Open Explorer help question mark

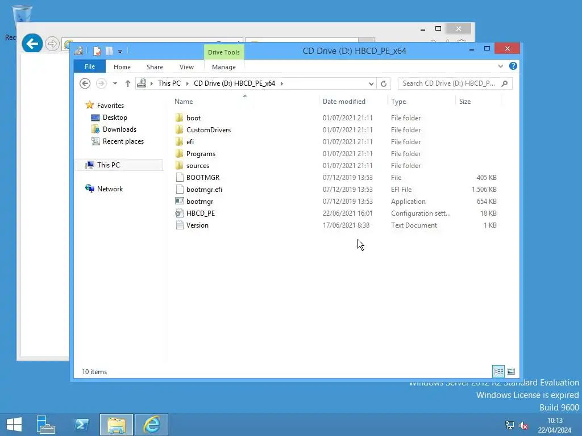(x=513, y=66)
